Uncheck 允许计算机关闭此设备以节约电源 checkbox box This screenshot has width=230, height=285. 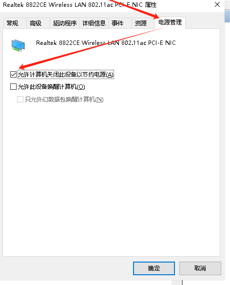tap(14, 74)
